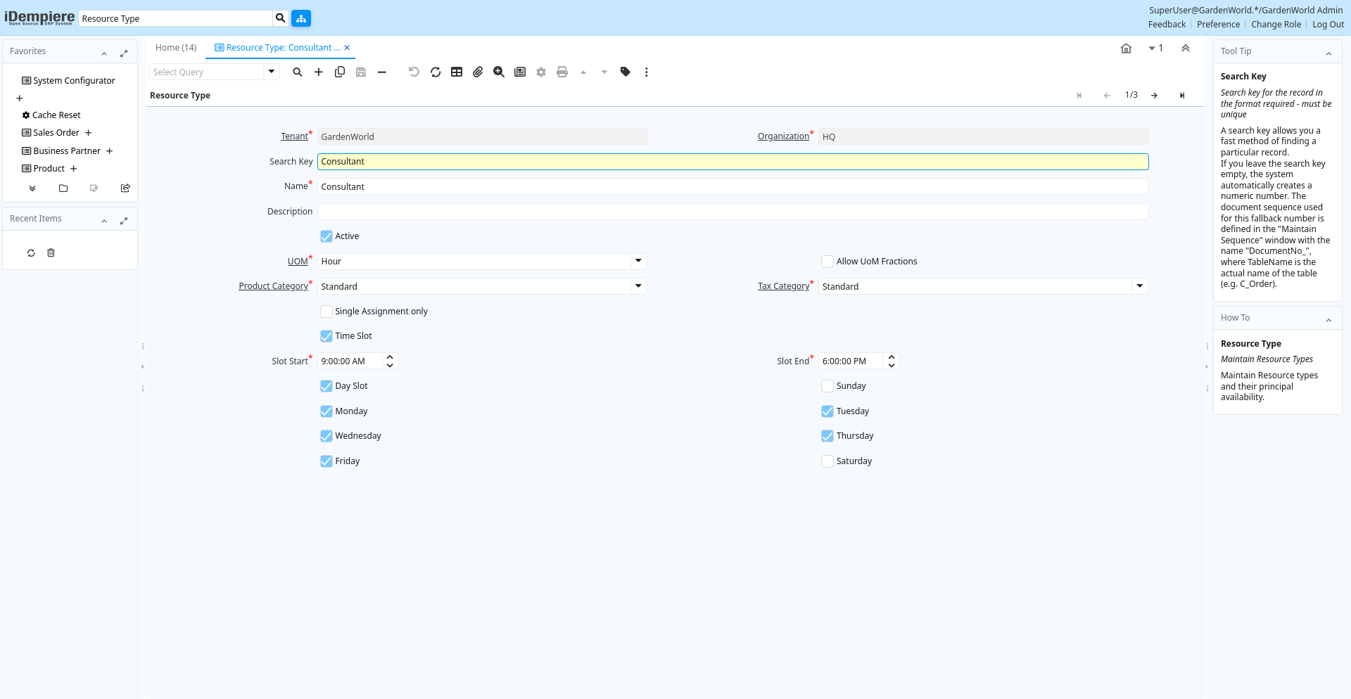Enable Allow UoM Fractions checkbox
Viewport: 1351px width, 699px height.
827,262
